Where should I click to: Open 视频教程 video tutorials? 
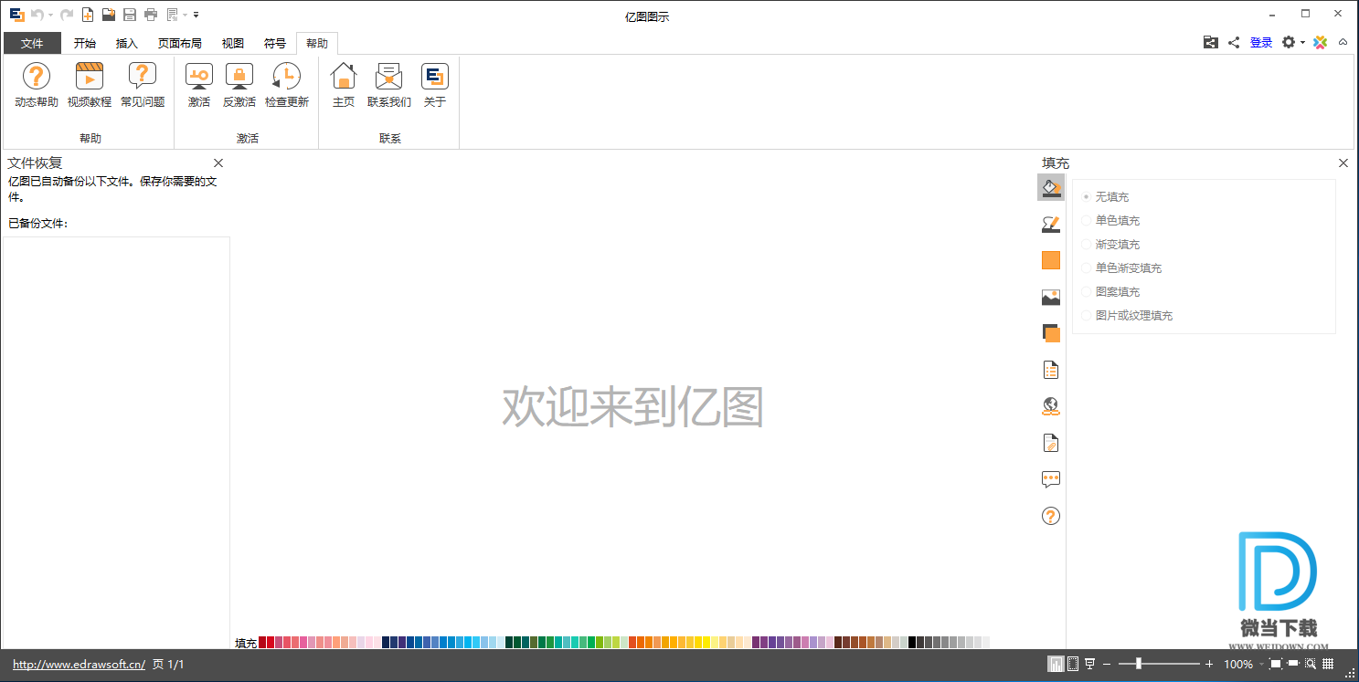90,85
